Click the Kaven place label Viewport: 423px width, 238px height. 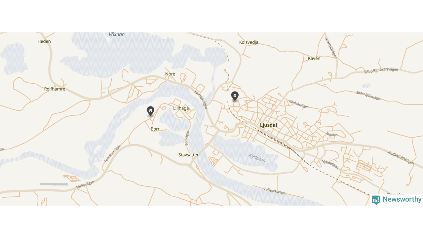pyautogui.click(x=314, y=58)
